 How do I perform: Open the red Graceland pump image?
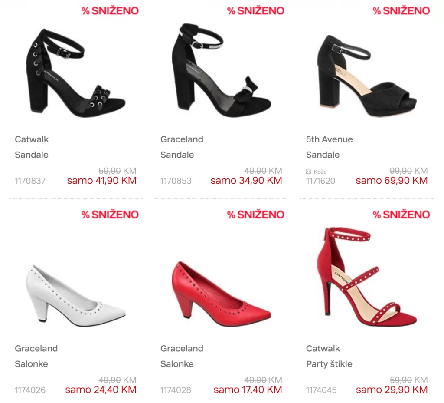pos(222,294)
